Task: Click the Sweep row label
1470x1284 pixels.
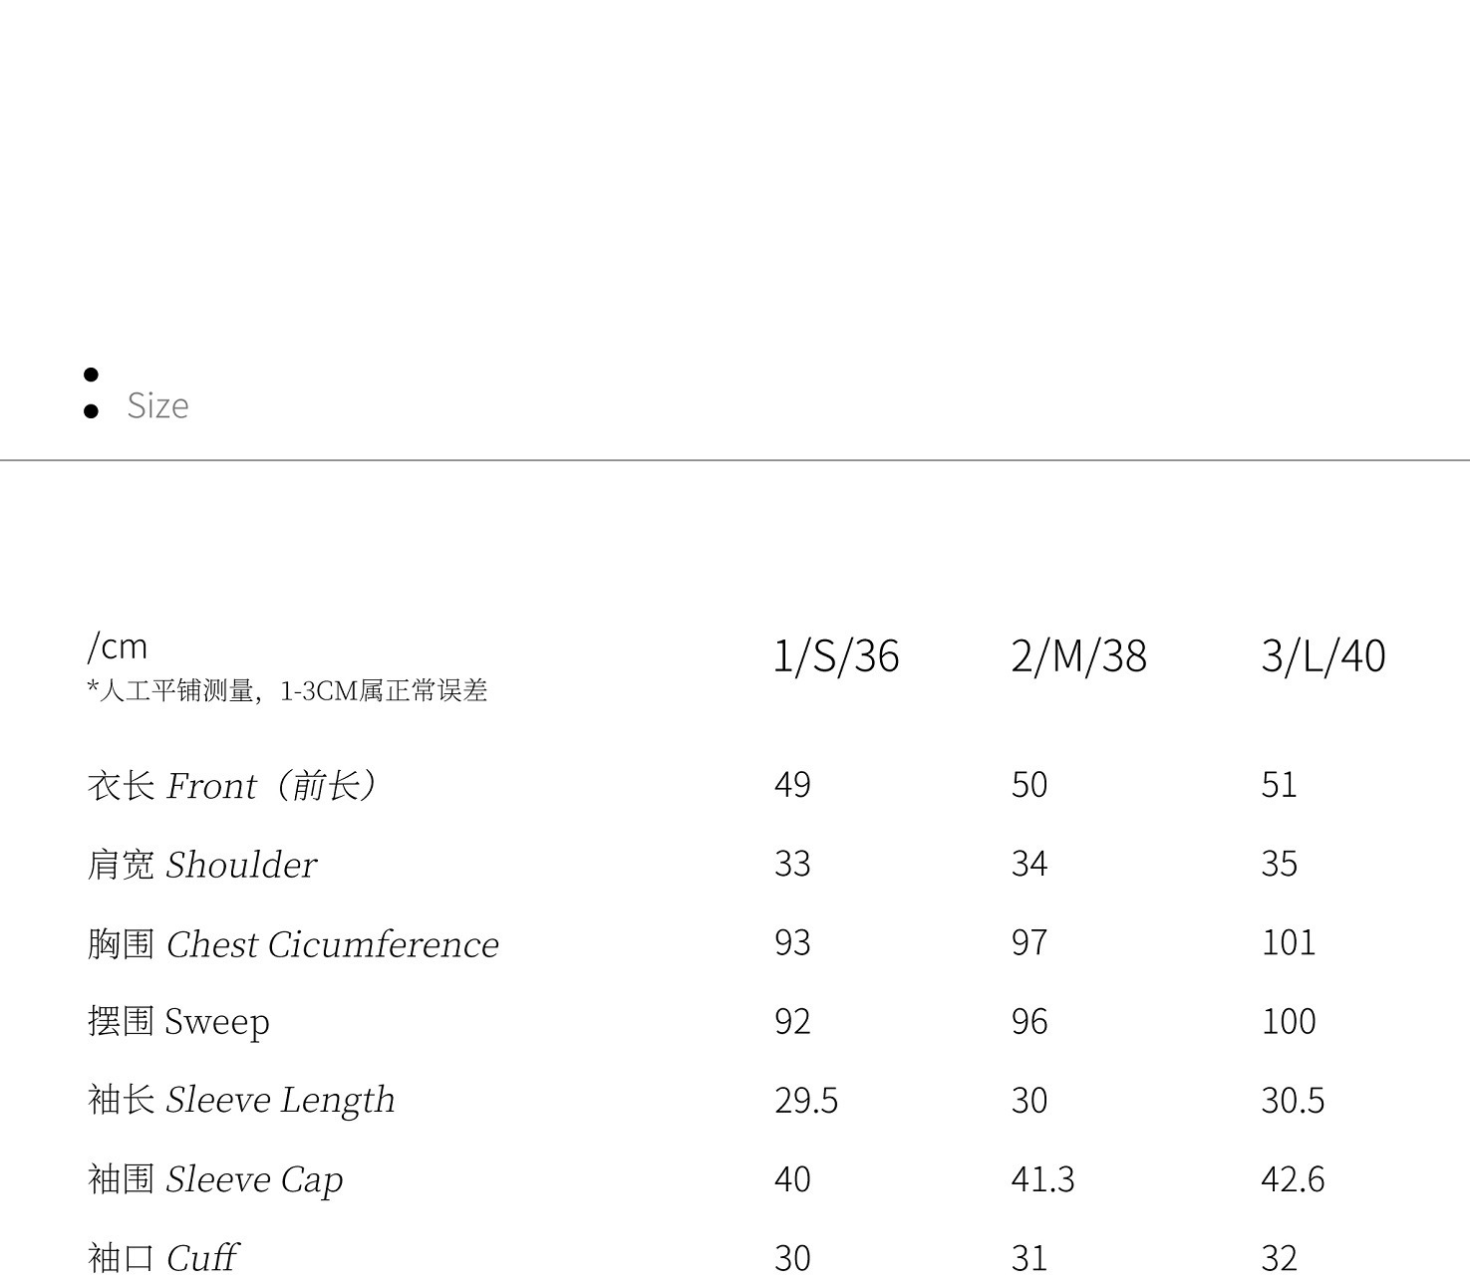Action: 178,1022
